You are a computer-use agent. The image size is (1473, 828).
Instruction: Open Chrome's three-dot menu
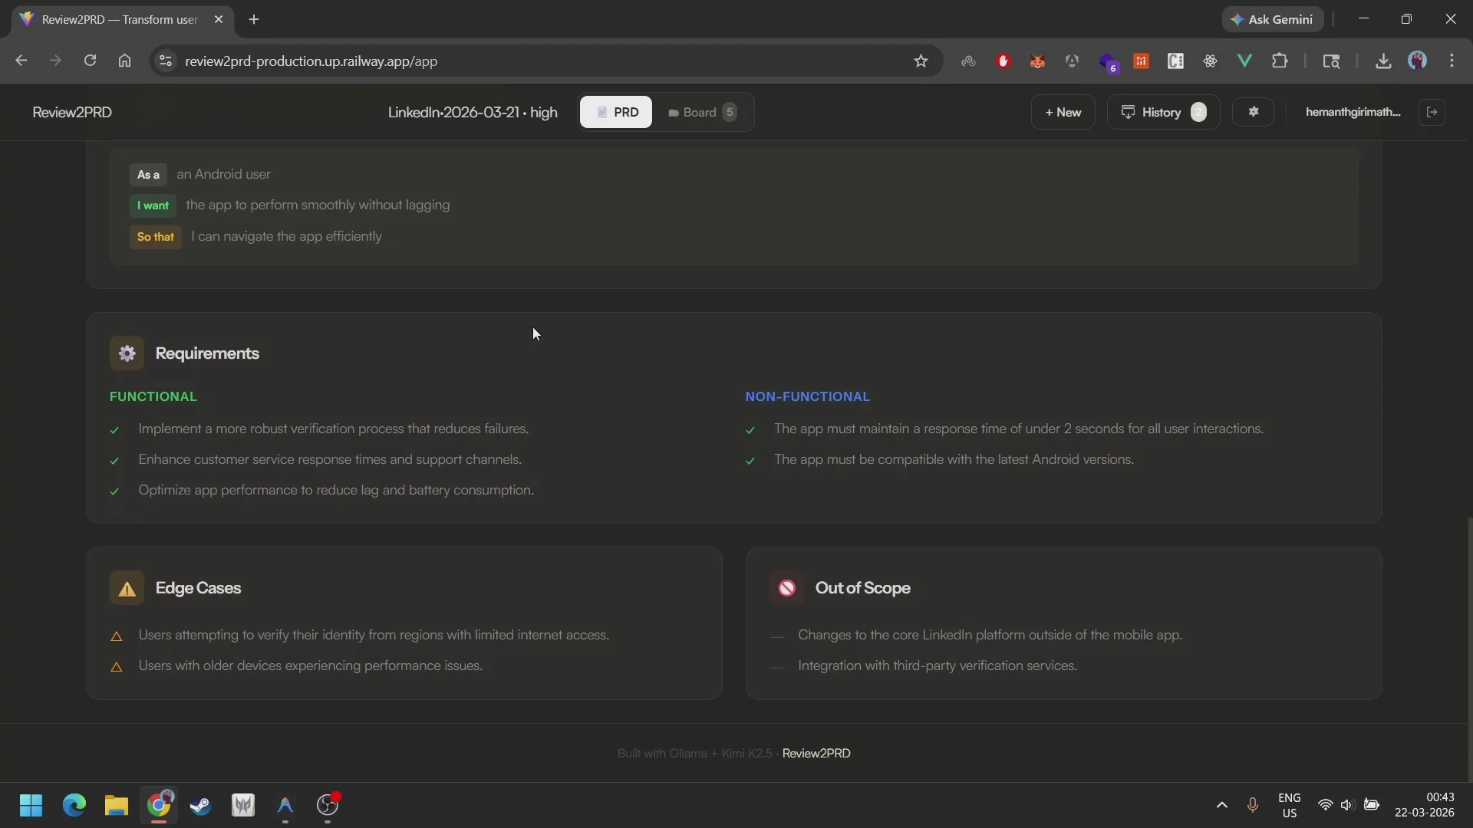1452,61
